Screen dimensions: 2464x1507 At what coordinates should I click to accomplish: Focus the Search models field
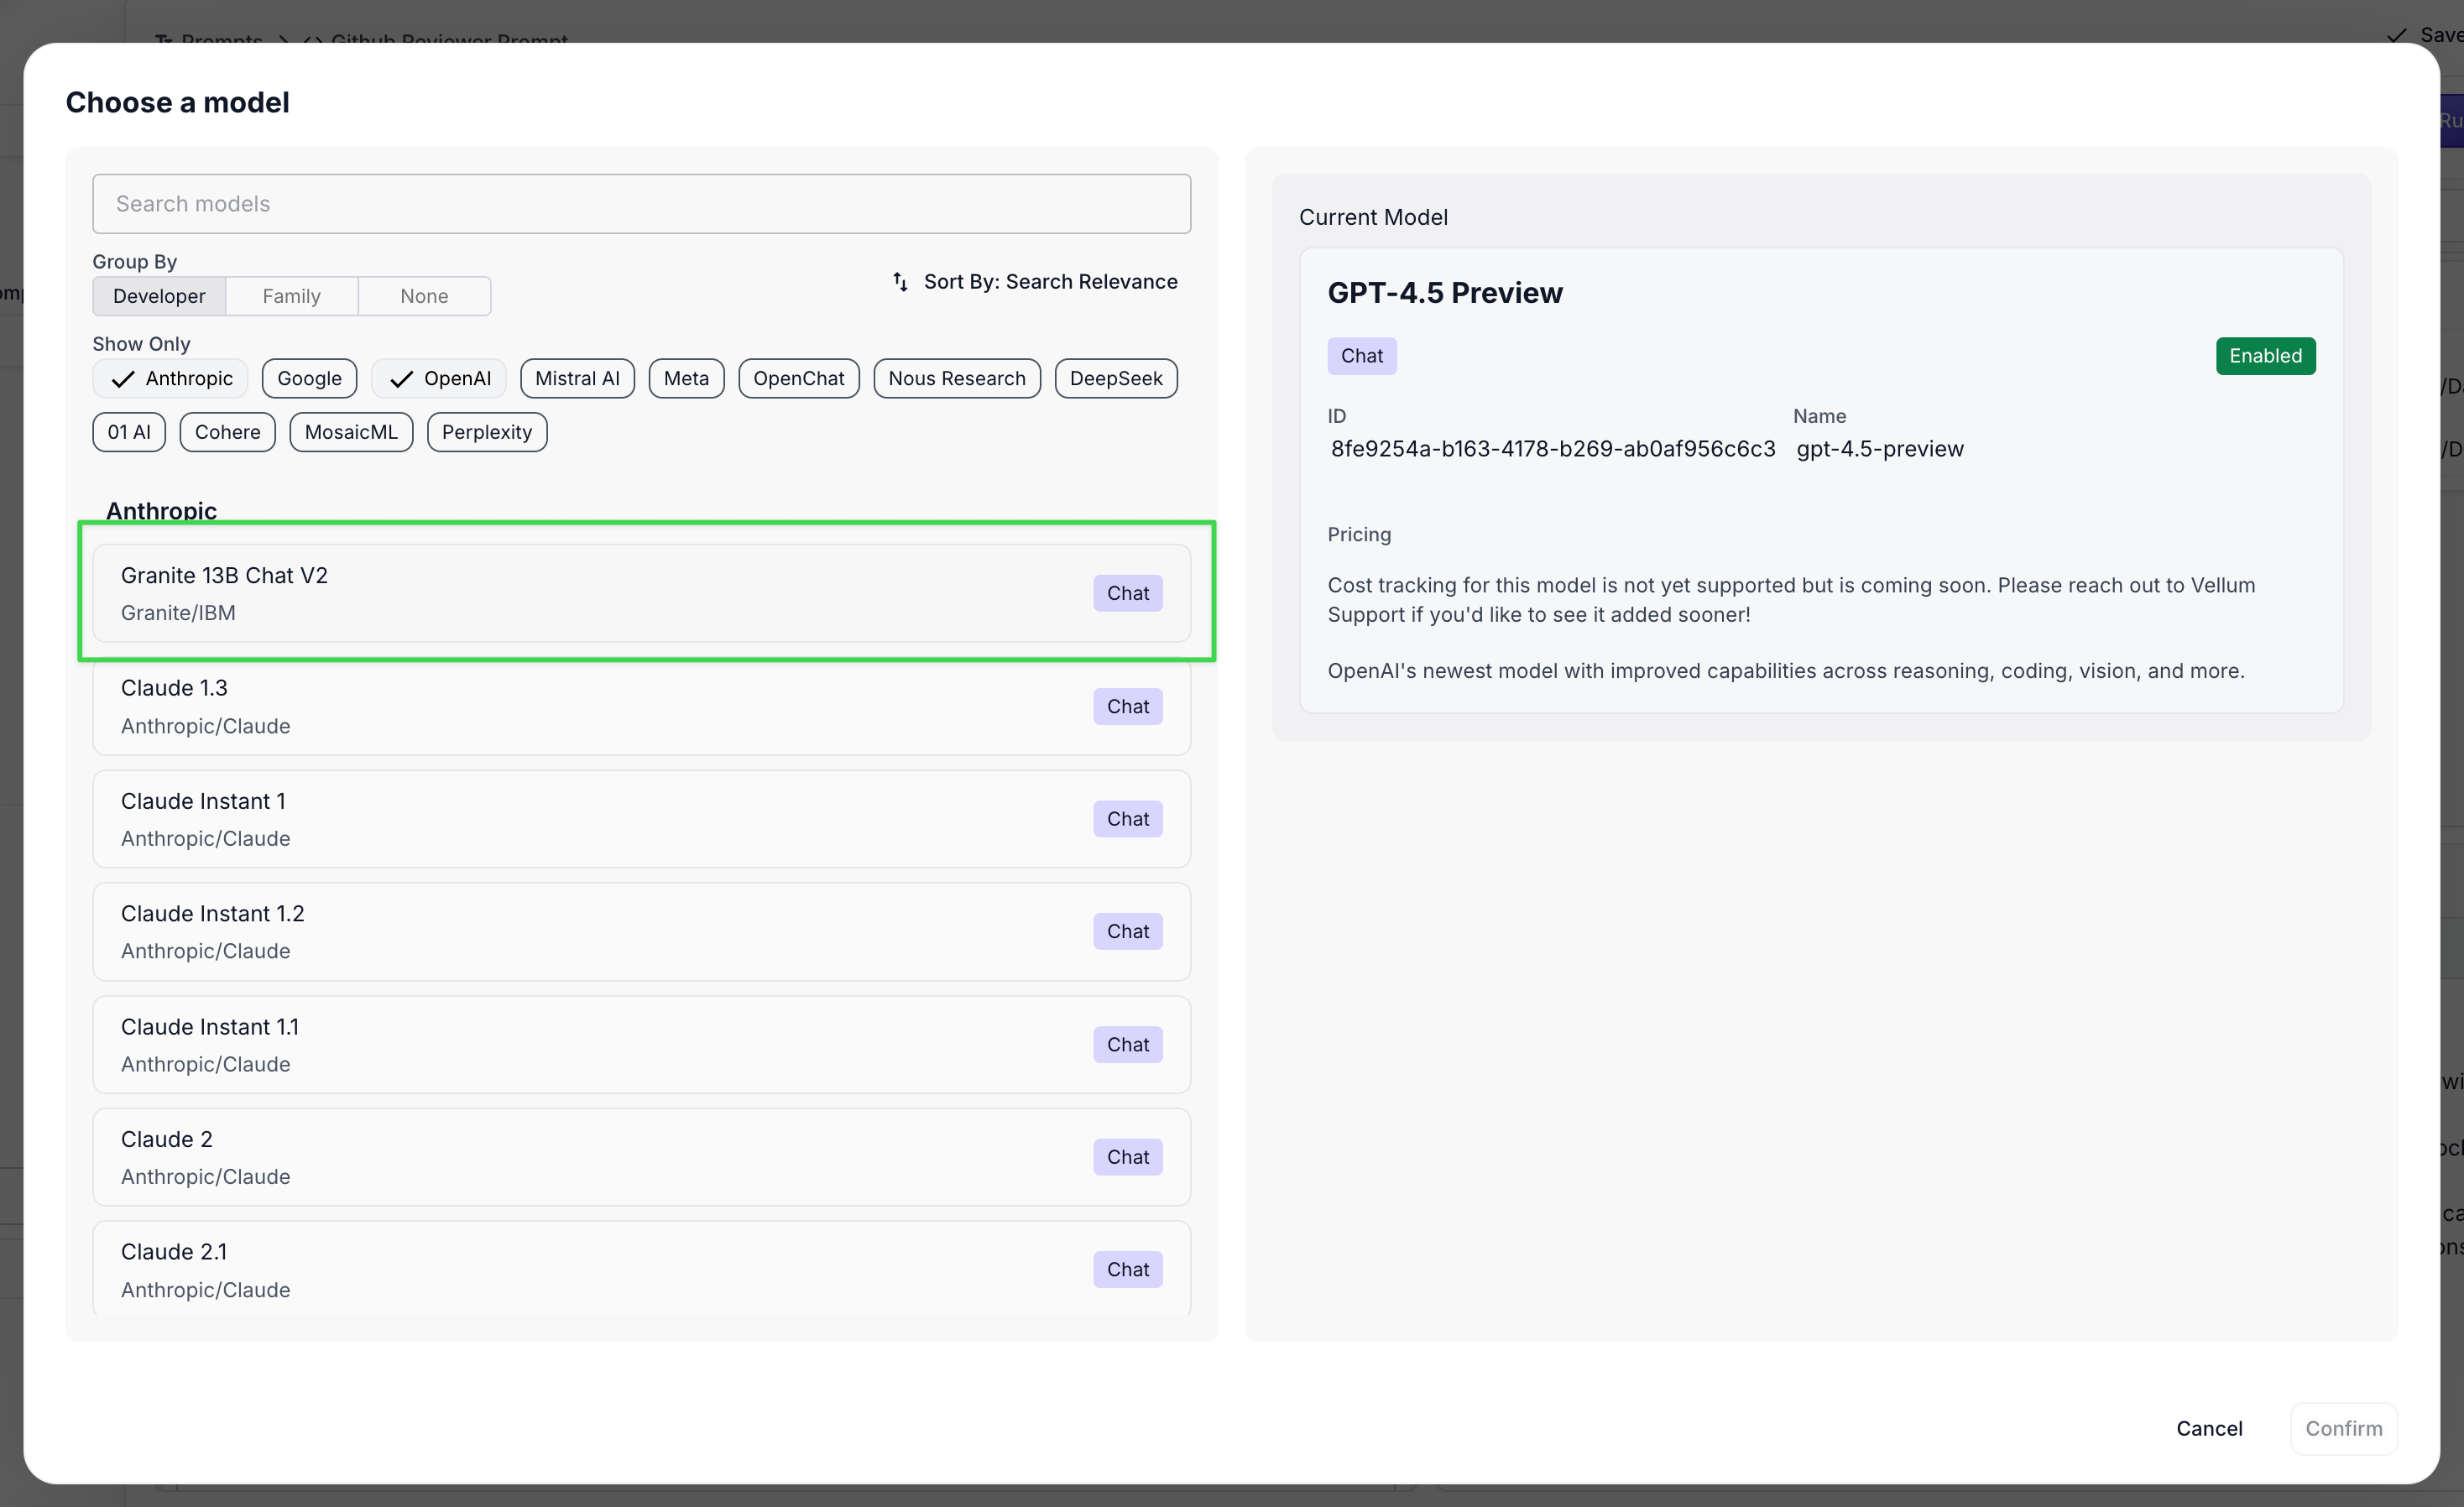pyautogui.click(x=641, y=204)
